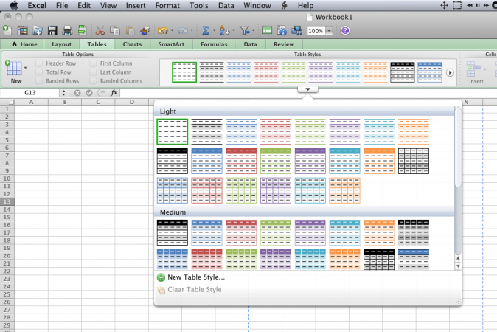Enable the Banded Rows checkbox

39,81
